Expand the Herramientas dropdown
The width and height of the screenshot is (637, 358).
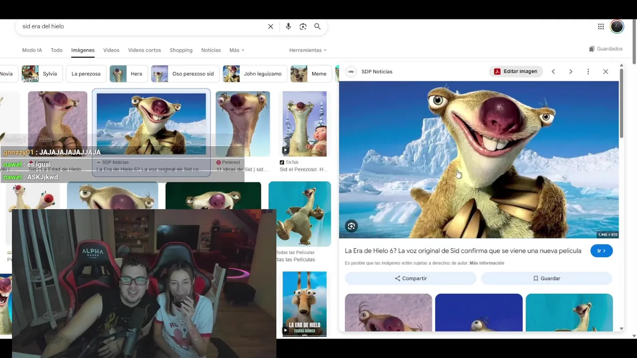(308, 50)
